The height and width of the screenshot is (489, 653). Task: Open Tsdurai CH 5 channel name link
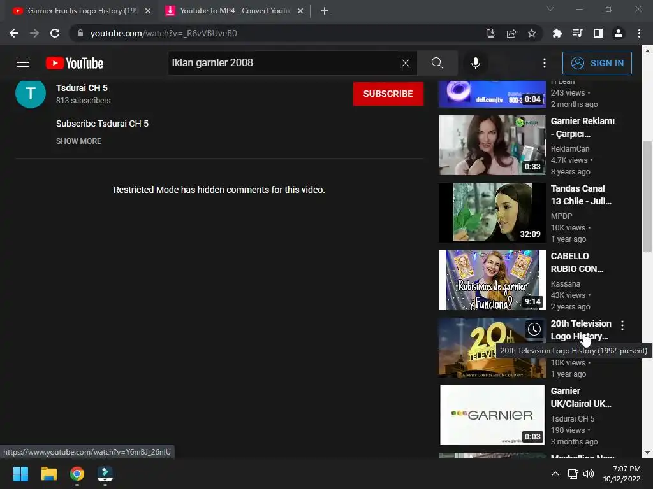82,88
